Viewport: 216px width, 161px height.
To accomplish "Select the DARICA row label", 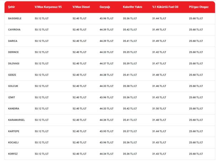I will (12, 41).
